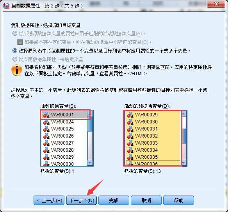
Task: Click the VAR00035 variable icon in active dataset list
Action: 130,157
